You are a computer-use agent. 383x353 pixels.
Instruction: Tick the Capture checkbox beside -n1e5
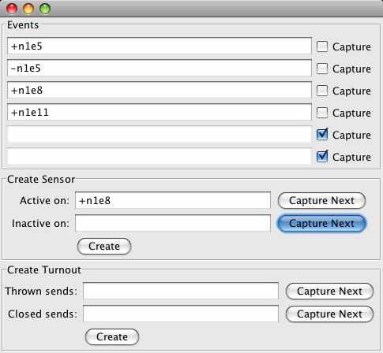coord(322,69)
